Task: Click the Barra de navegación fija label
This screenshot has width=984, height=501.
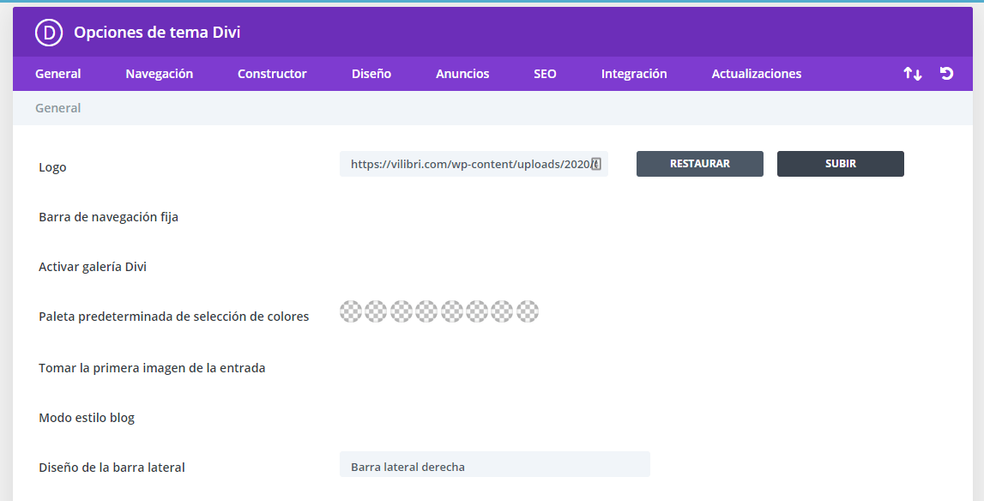Action: click(x=109, y=217)
